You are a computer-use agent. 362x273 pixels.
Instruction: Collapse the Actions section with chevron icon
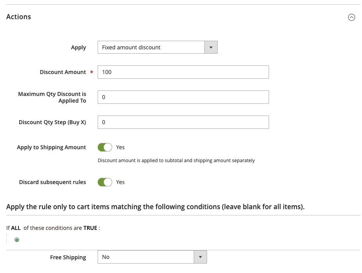(351, 17)
